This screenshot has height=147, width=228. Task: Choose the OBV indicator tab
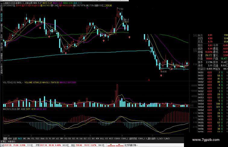click(53, 139)
